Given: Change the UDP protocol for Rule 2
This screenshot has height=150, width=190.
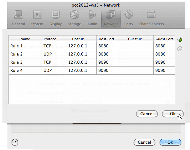Looking at the screenshot, I should (50, 54).
